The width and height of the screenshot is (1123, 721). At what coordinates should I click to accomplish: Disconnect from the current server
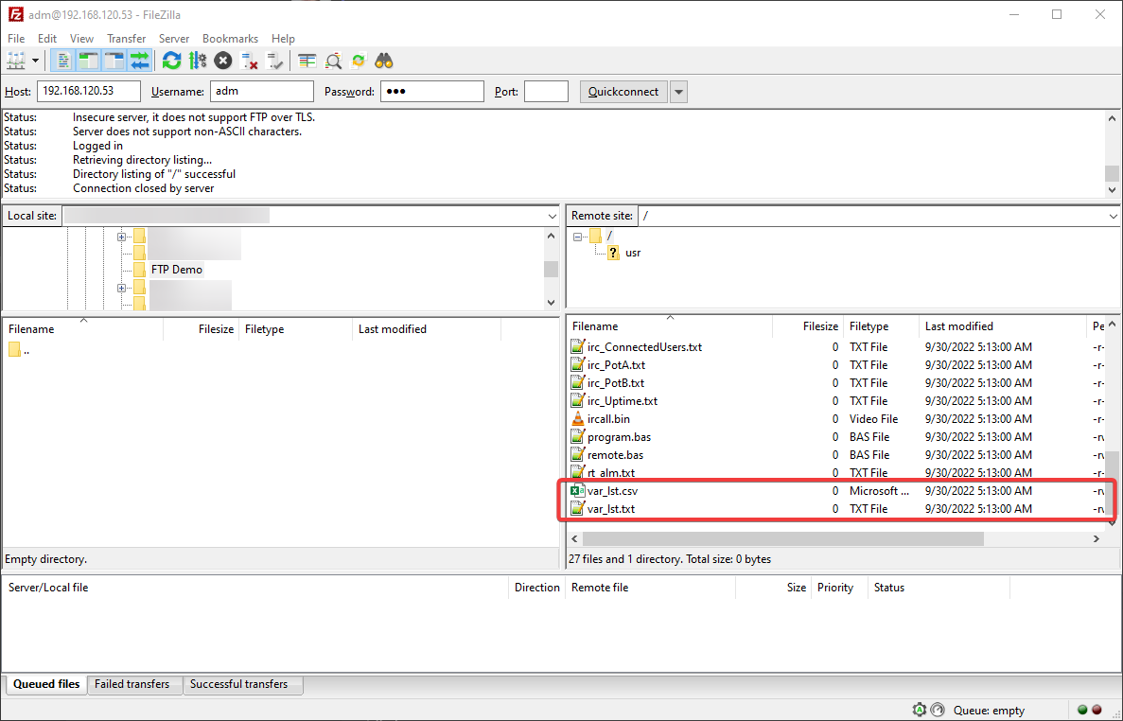coord(249,61)
